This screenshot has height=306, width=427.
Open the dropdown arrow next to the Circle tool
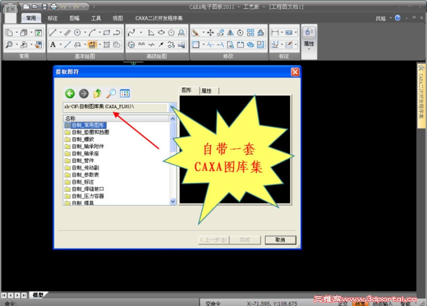[x=85, y=32]
